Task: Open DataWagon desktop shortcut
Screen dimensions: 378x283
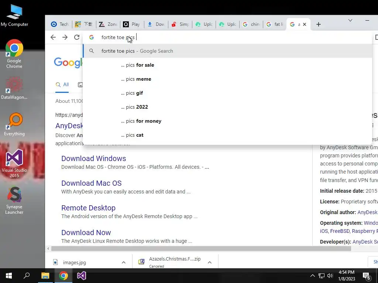Action: click(14, 88)
